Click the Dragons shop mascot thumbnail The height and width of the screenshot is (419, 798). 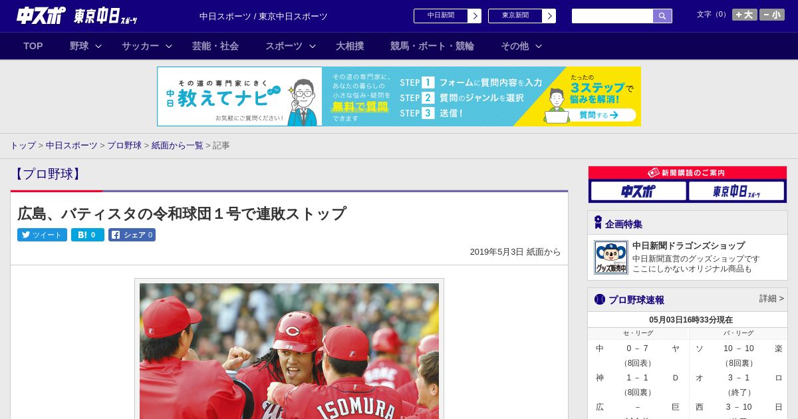point(611,257)
